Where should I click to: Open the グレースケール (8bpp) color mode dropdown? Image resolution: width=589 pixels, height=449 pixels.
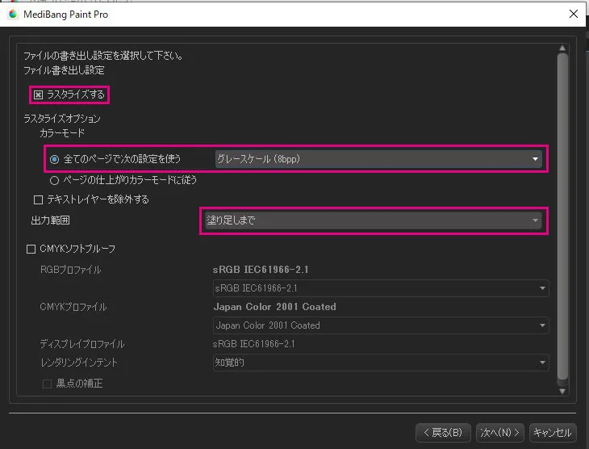tap(376, 159)
